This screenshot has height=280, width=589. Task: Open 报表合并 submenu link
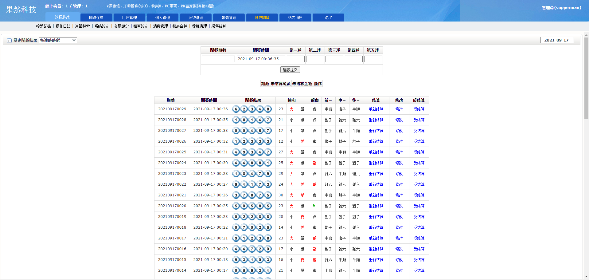point(180,26)
